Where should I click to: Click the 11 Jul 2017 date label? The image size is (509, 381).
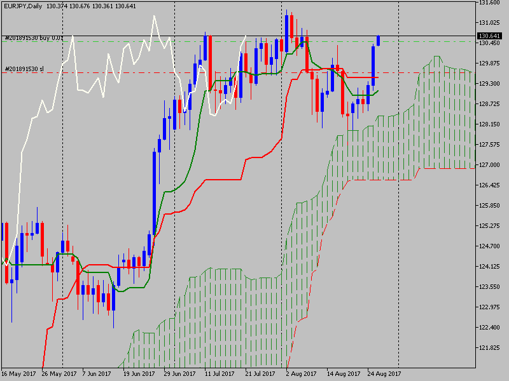220,374
